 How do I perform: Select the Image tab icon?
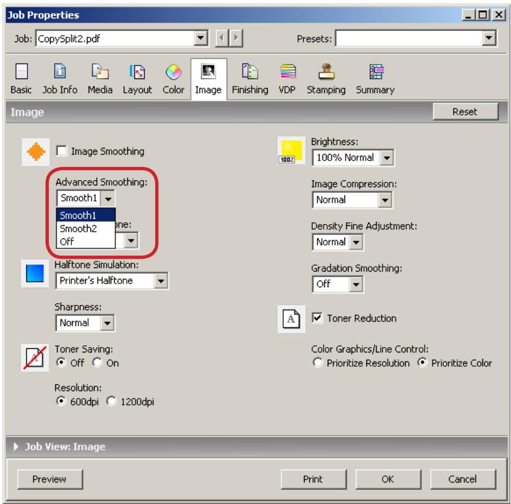tap(208, 71)
